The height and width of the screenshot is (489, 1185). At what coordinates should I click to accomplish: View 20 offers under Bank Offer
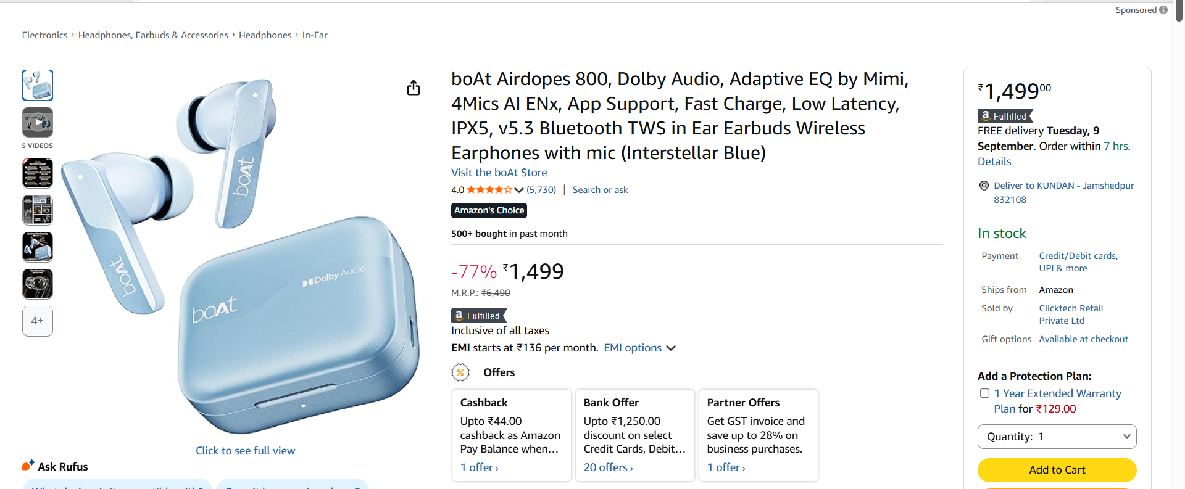(608, 467)
